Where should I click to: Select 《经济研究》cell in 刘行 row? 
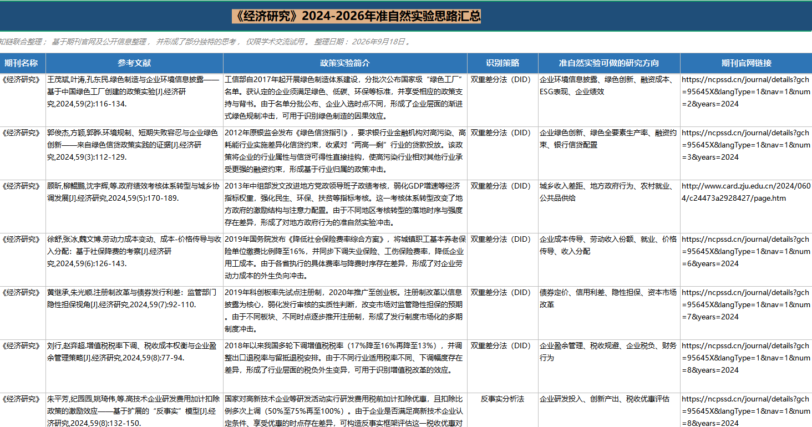coord(23,366)
